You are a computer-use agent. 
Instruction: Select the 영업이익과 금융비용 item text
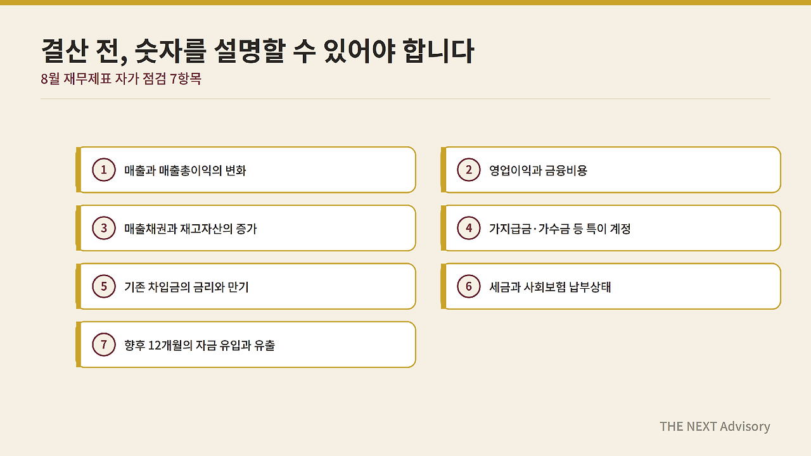[538, 170]
